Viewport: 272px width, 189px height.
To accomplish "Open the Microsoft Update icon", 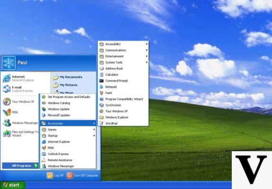I will 44,115.
